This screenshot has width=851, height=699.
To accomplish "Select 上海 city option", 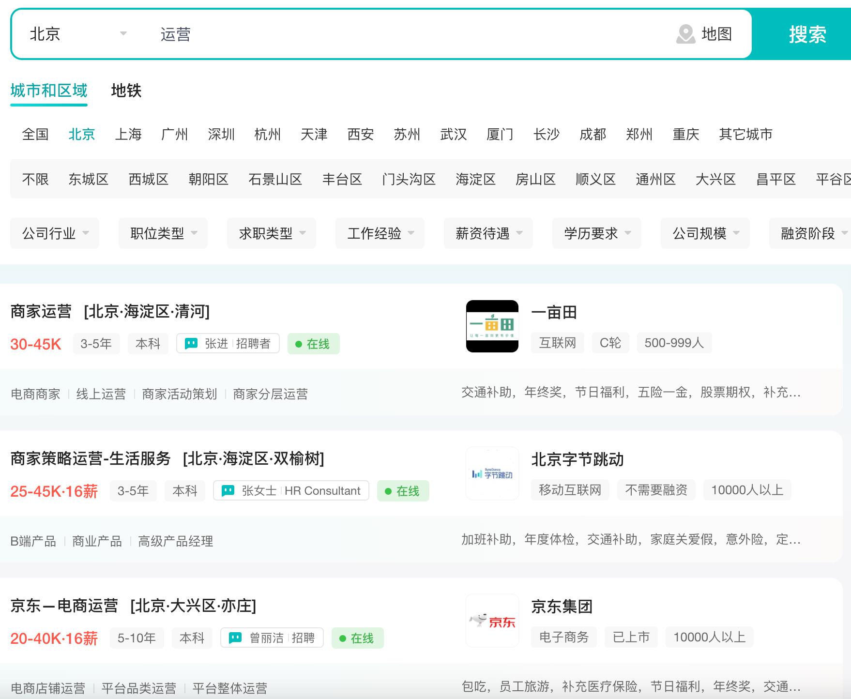I will 128,134.
